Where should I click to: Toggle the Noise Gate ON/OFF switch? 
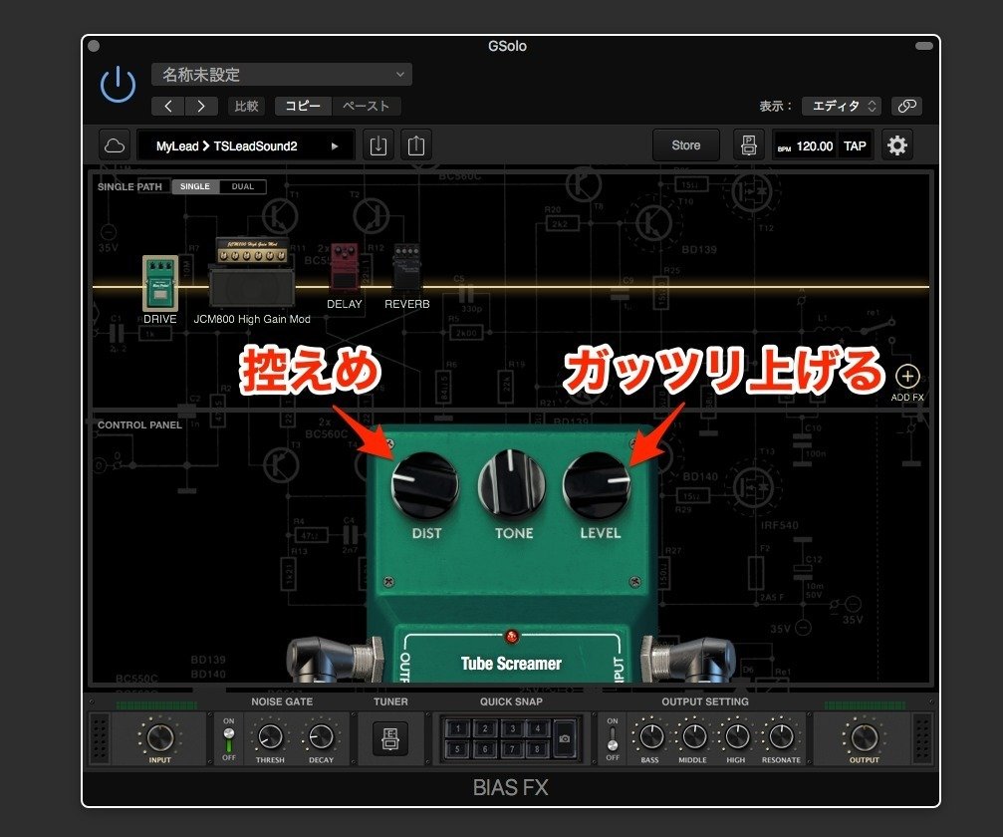coord(228,739)
